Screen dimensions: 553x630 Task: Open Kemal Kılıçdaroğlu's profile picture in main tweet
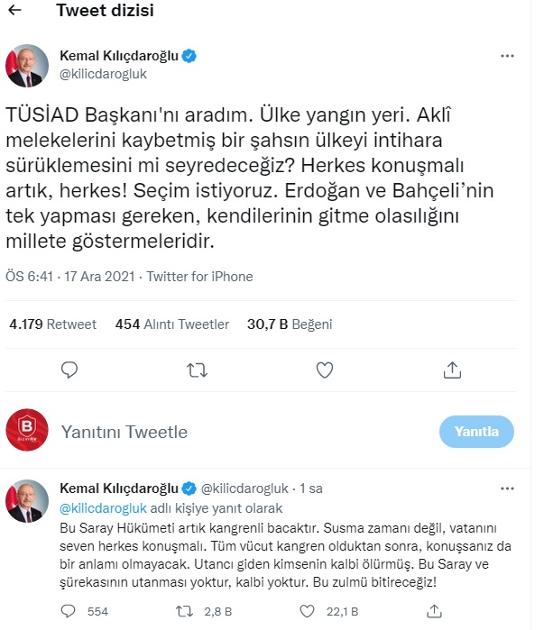point(28,65)
